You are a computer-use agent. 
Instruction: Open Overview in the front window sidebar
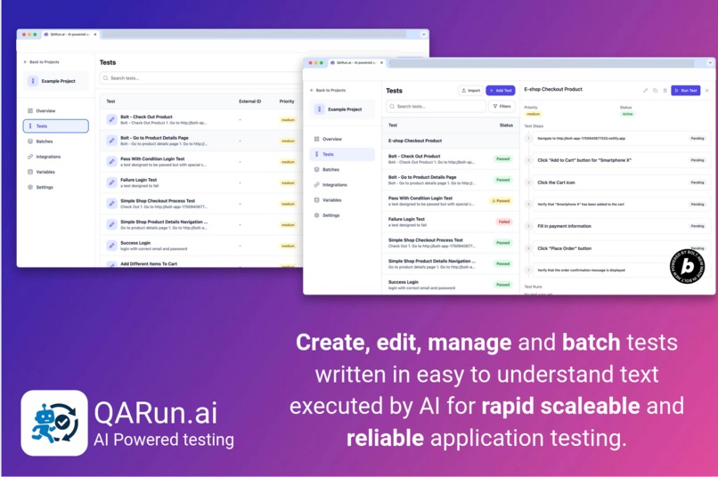(342, 139)
